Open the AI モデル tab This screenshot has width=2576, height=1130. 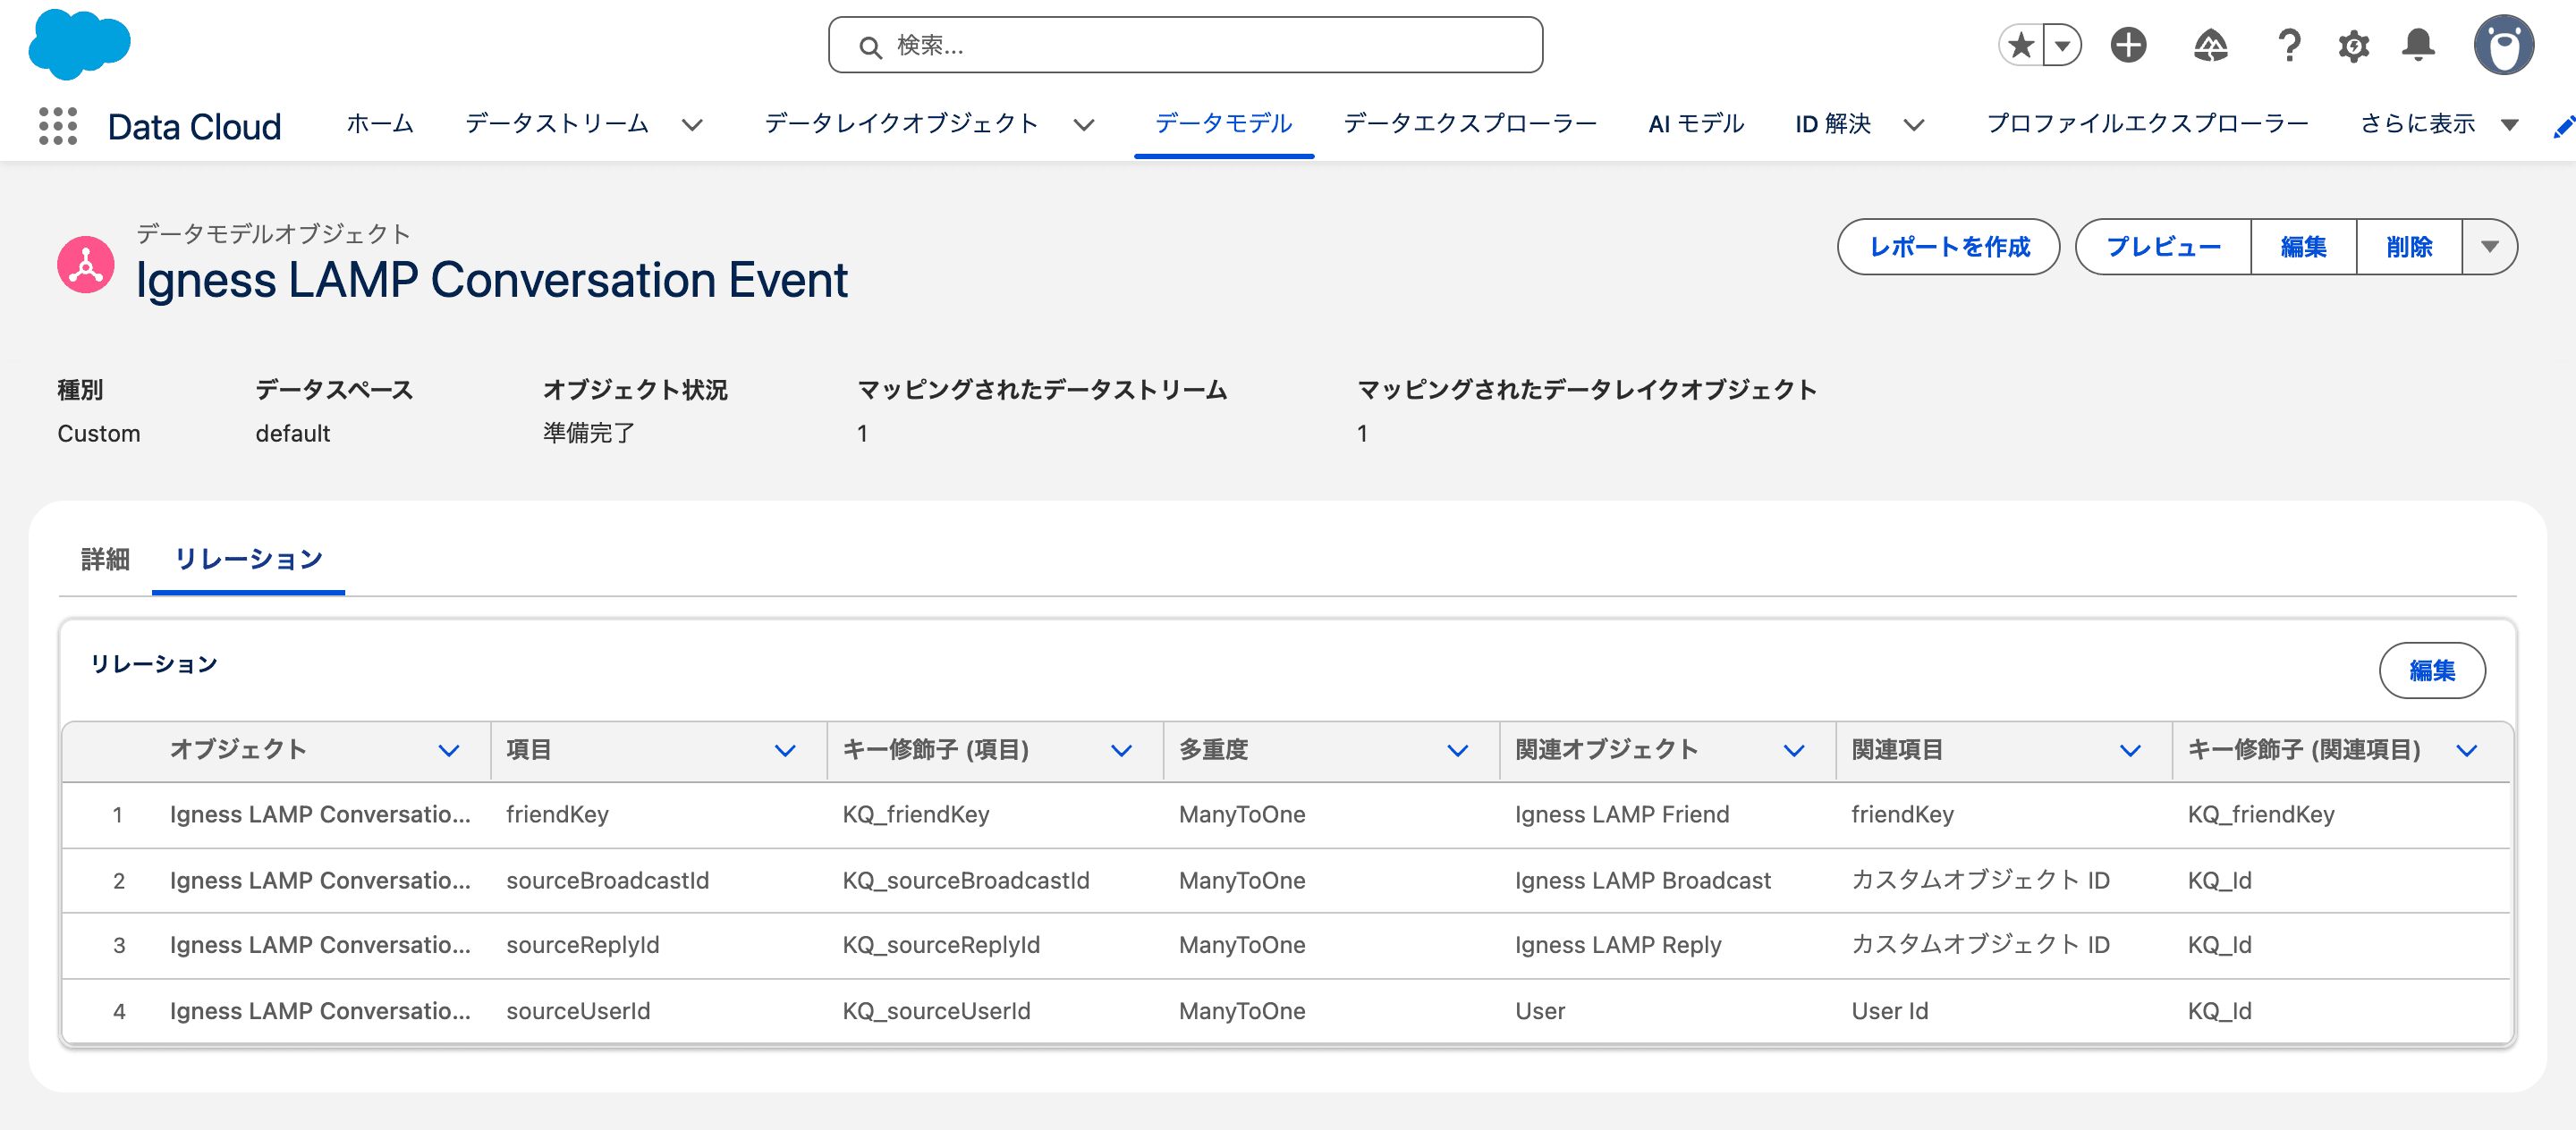[1696, 124]
